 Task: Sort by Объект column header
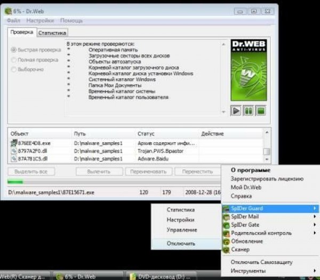coord(40,134)
